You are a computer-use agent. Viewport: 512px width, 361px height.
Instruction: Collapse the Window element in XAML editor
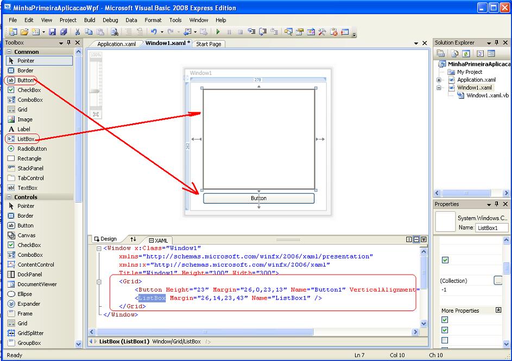pos(99,249)
